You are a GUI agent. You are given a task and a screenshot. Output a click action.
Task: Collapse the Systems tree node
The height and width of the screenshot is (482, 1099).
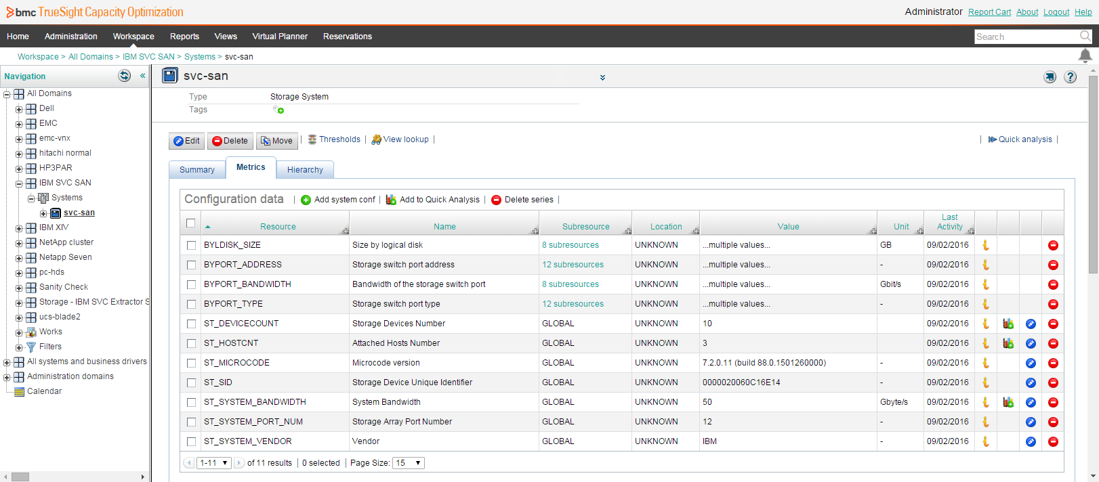click(31, 198)
